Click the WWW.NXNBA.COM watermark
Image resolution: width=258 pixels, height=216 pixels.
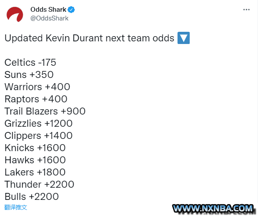click(x=213, y=209)
